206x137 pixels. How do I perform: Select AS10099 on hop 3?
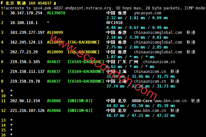click(x=55, y=33)
